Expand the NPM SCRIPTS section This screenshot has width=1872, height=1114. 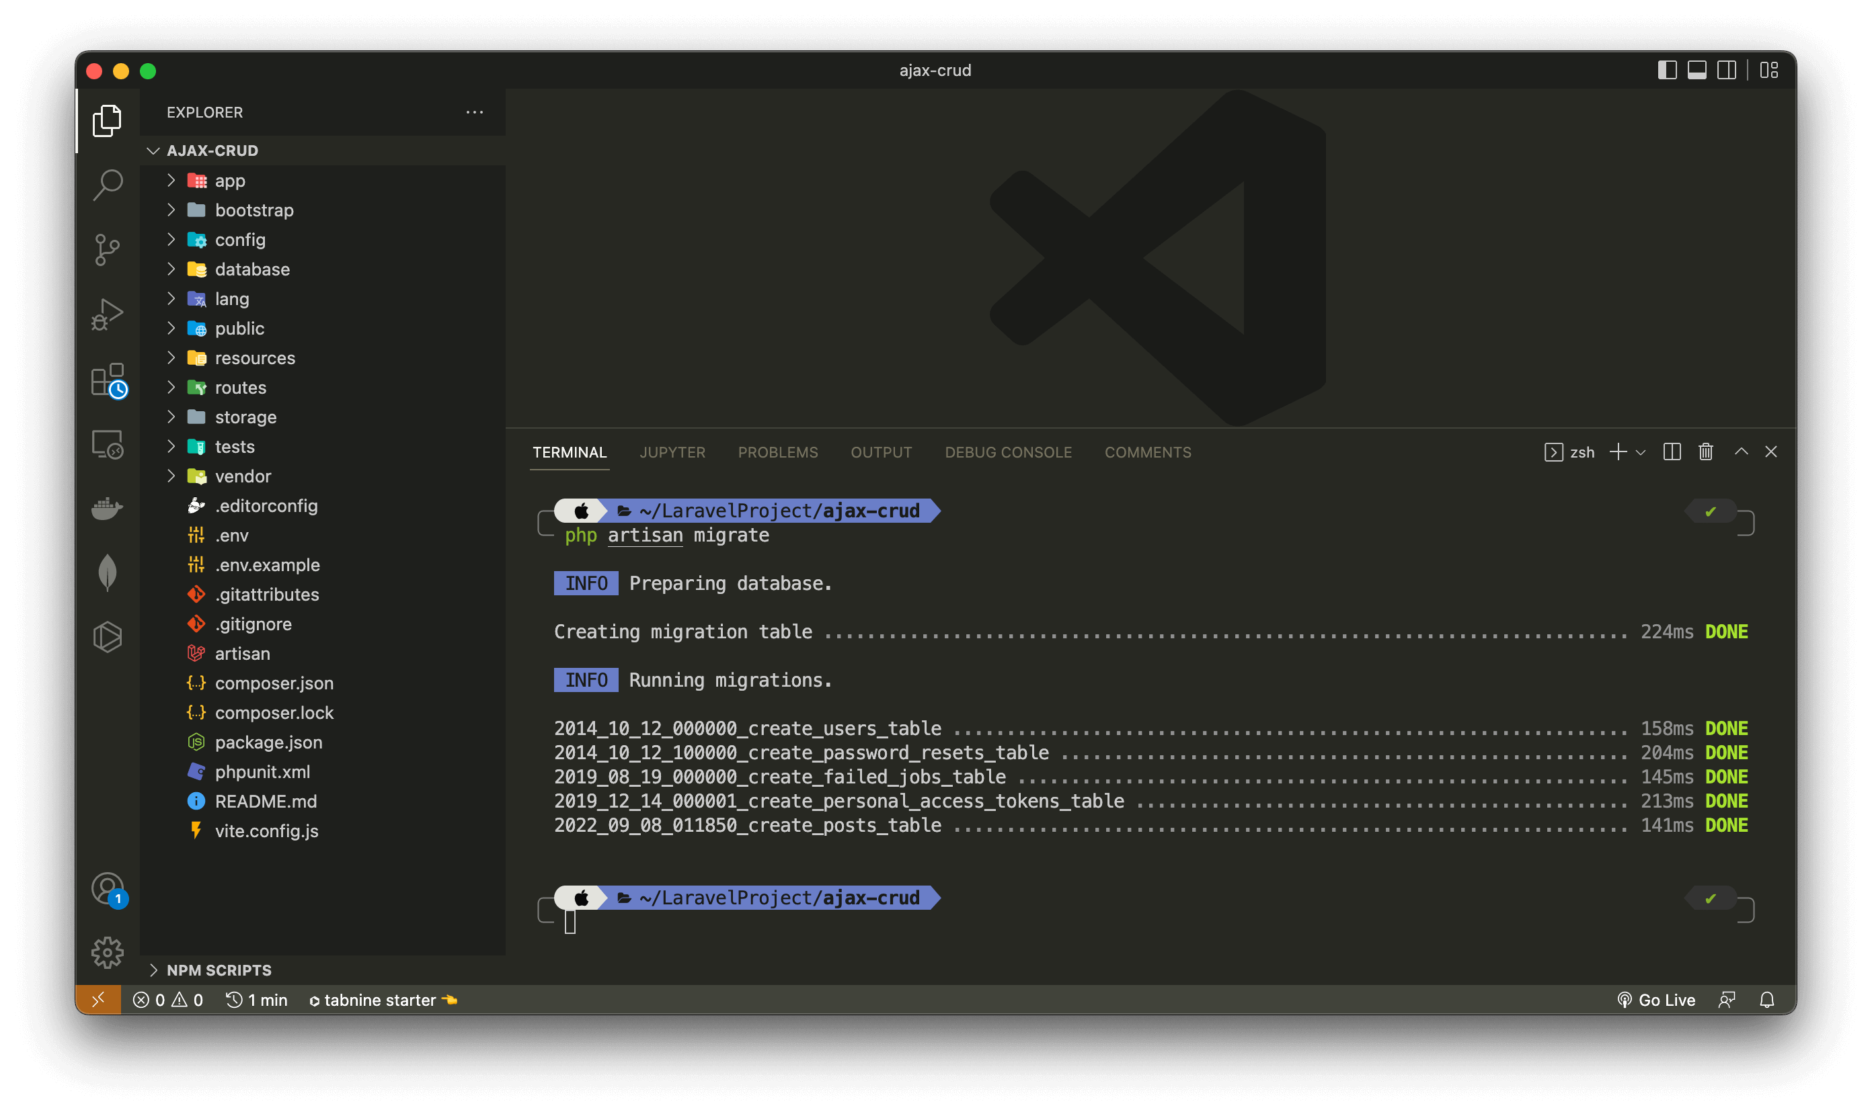(x=219, y=970)
